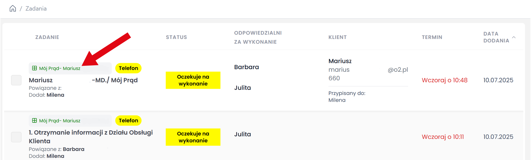Toggle the sort arrow beside Data dodania

(514, 37)
